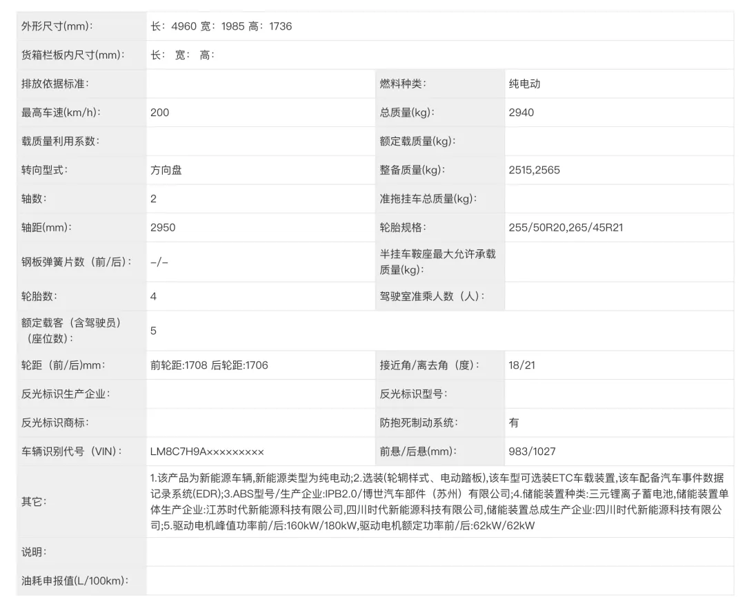Select the ABS value 有
The width and height of the screenshot is (745, 600).
(514, 423)
